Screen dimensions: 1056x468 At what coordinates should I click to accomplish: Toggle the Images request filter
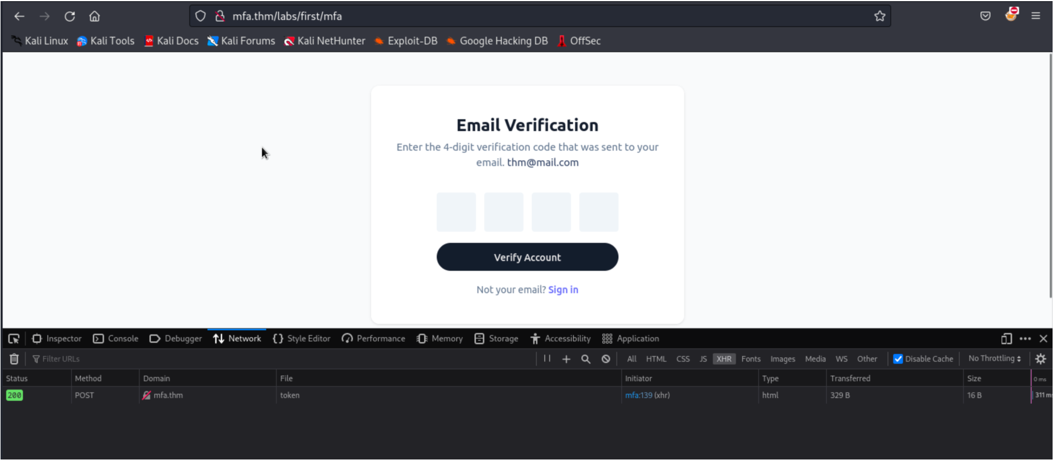coord(783,359)
